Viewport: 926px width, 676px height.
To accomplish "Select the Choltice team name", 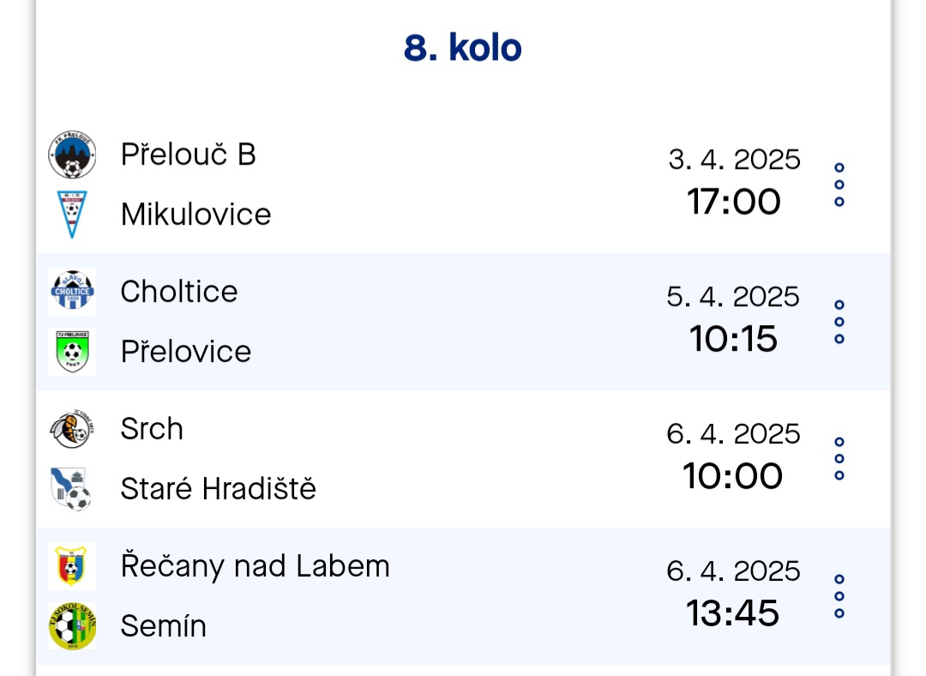I will coord(179,292).
